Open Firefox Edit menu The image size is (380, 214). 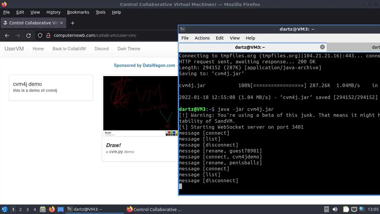pos(20,12)
